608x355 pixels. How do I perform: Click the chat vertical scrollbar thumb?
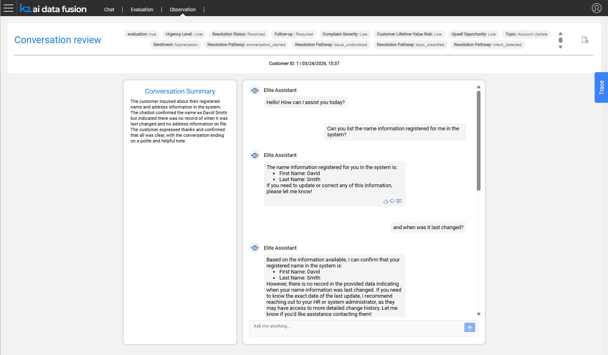tap(478, 140)
